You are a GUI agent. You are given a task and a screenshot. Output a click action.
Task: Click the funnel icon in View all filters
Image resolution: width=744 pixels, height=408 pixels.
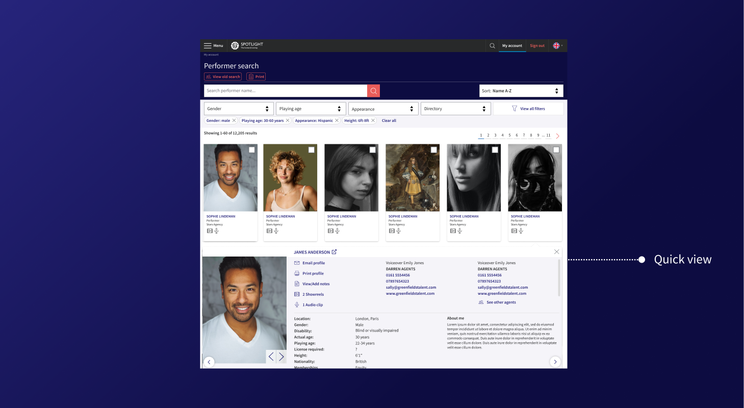pos(515,109)
